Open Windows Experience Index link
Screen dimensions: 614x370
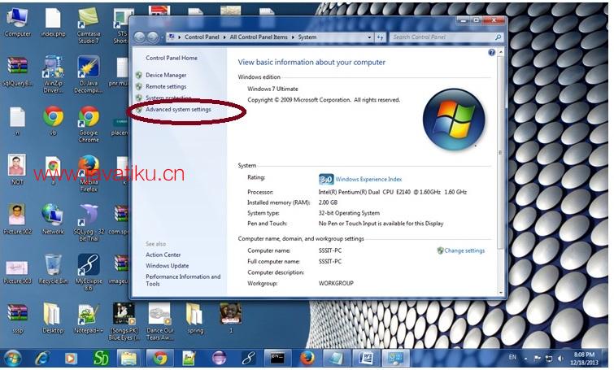click(368, 180)
